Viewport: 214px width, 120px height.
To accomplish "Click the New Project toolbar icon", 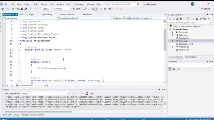I will point(13,9).
